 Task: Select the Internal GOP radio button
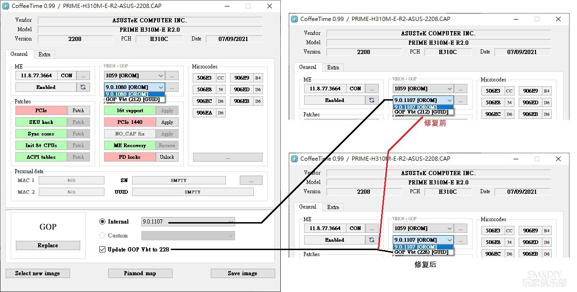click(x=103, y=222)
